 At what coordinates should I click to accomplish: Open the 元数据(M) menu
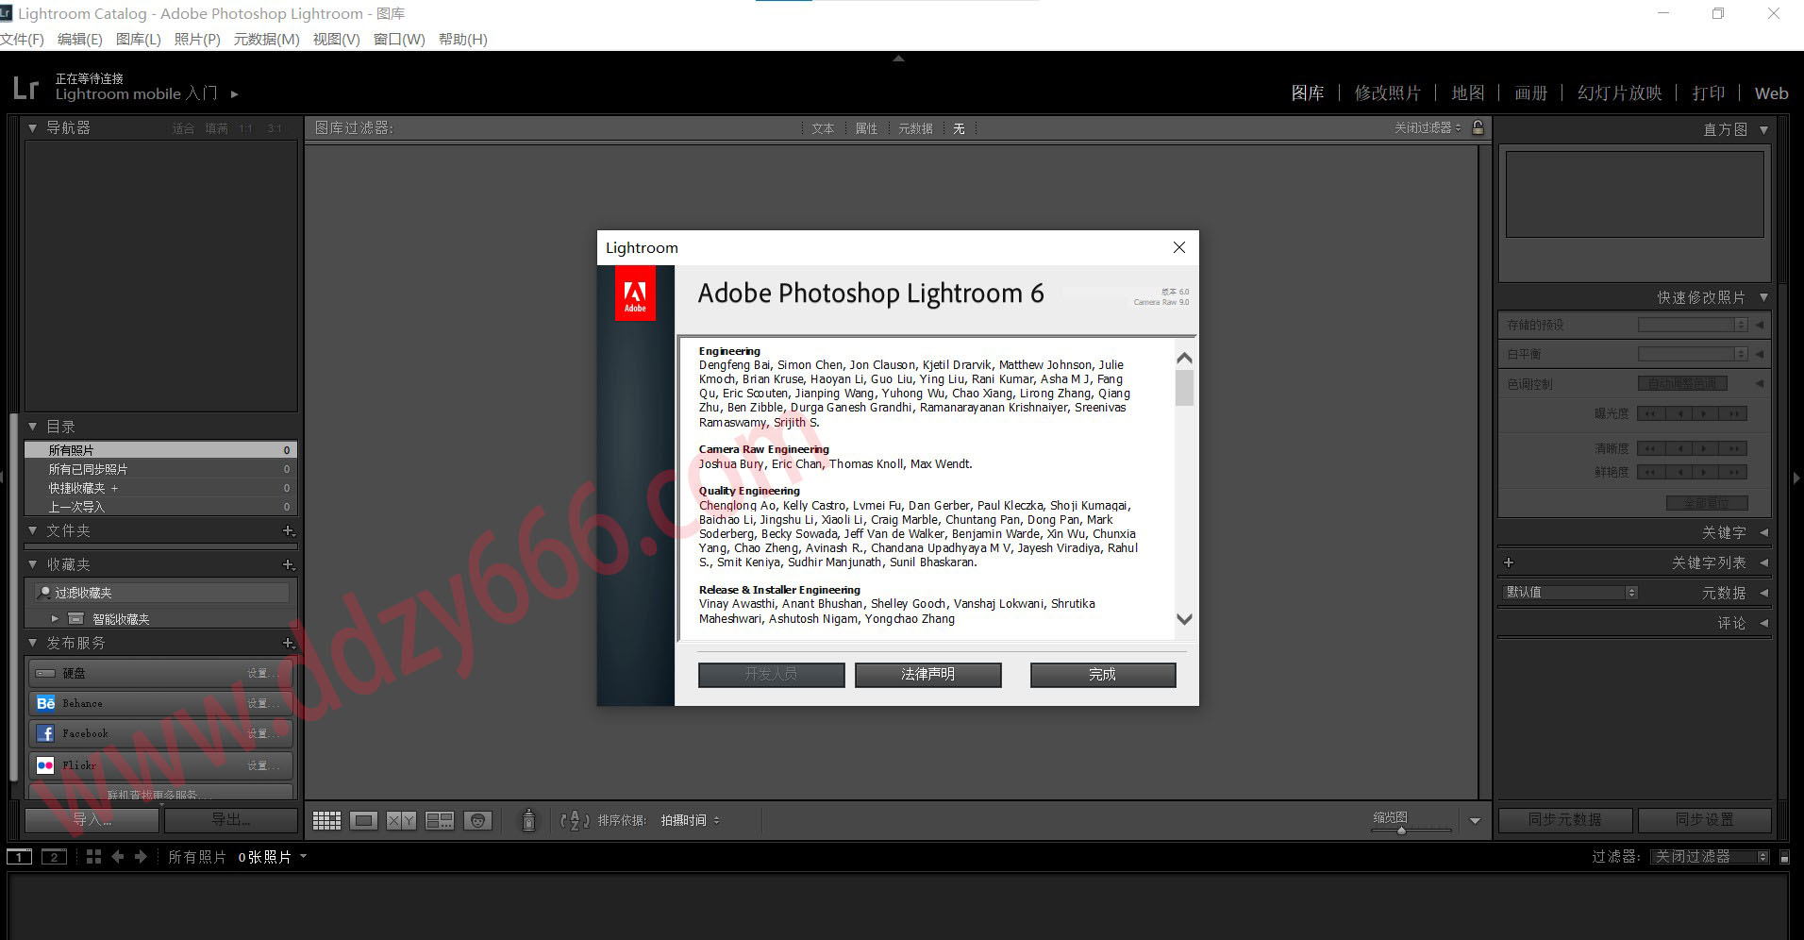(x=267, y=39)
